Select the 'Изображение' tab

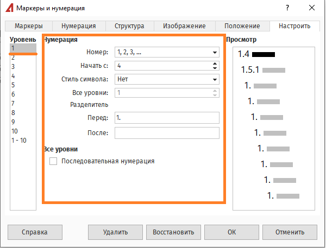[185, 26]
